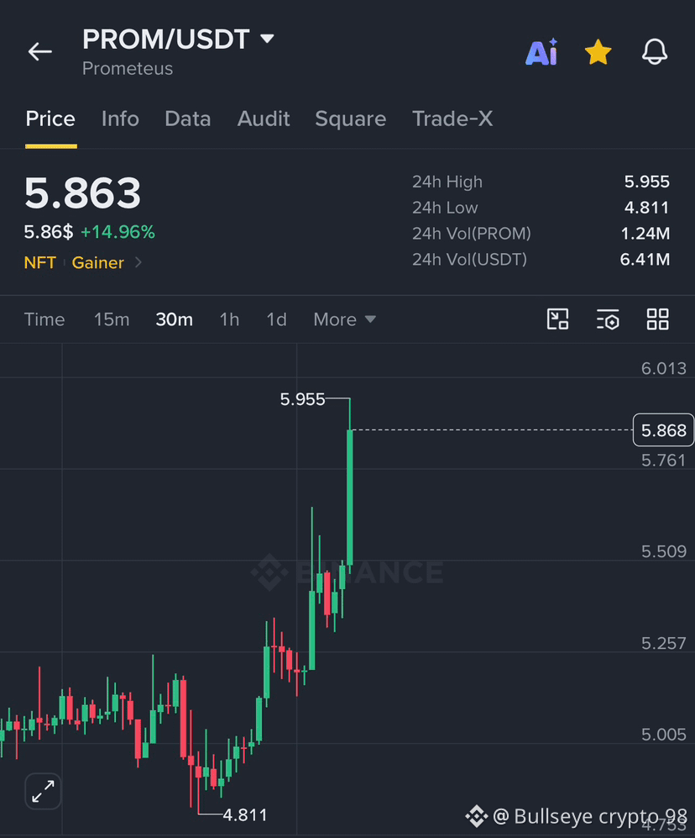The width and height of the screenshot is (695, 838).
Task: Tap the 24h Vol(PROM) value 1.24M
Action: point(645,234)
